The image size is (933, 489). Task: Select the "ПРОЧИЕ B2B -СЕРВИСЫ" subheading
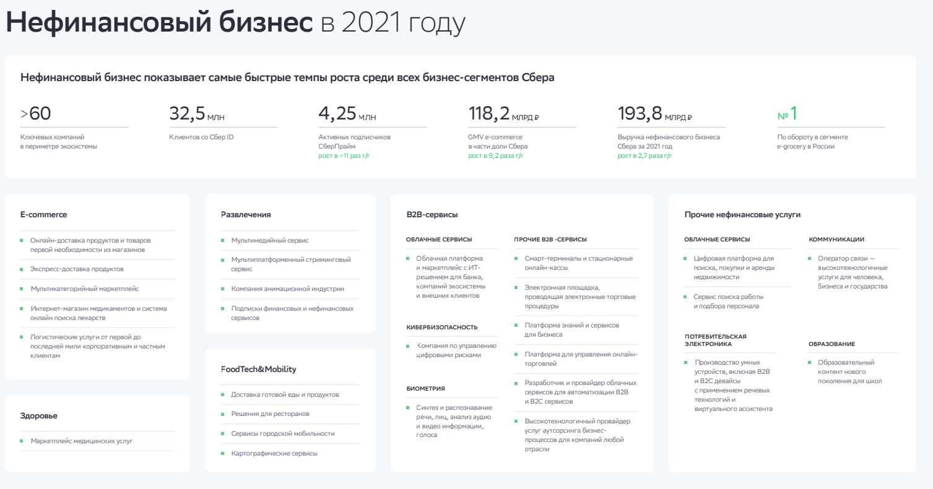click(550, 240)
